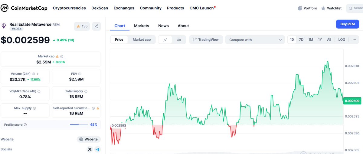
Task: Toggle LOG scale on chart
Action: point(342,39)
